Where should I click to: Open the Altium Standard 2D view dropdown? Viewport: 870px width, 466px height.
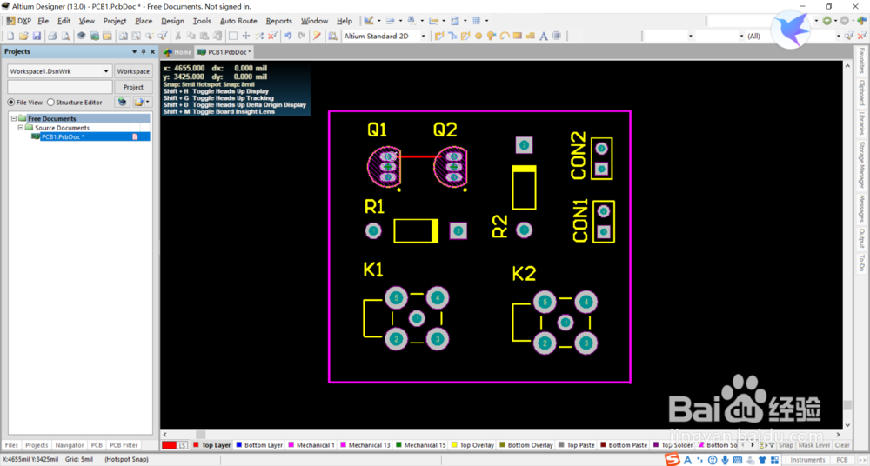(423, 36)
